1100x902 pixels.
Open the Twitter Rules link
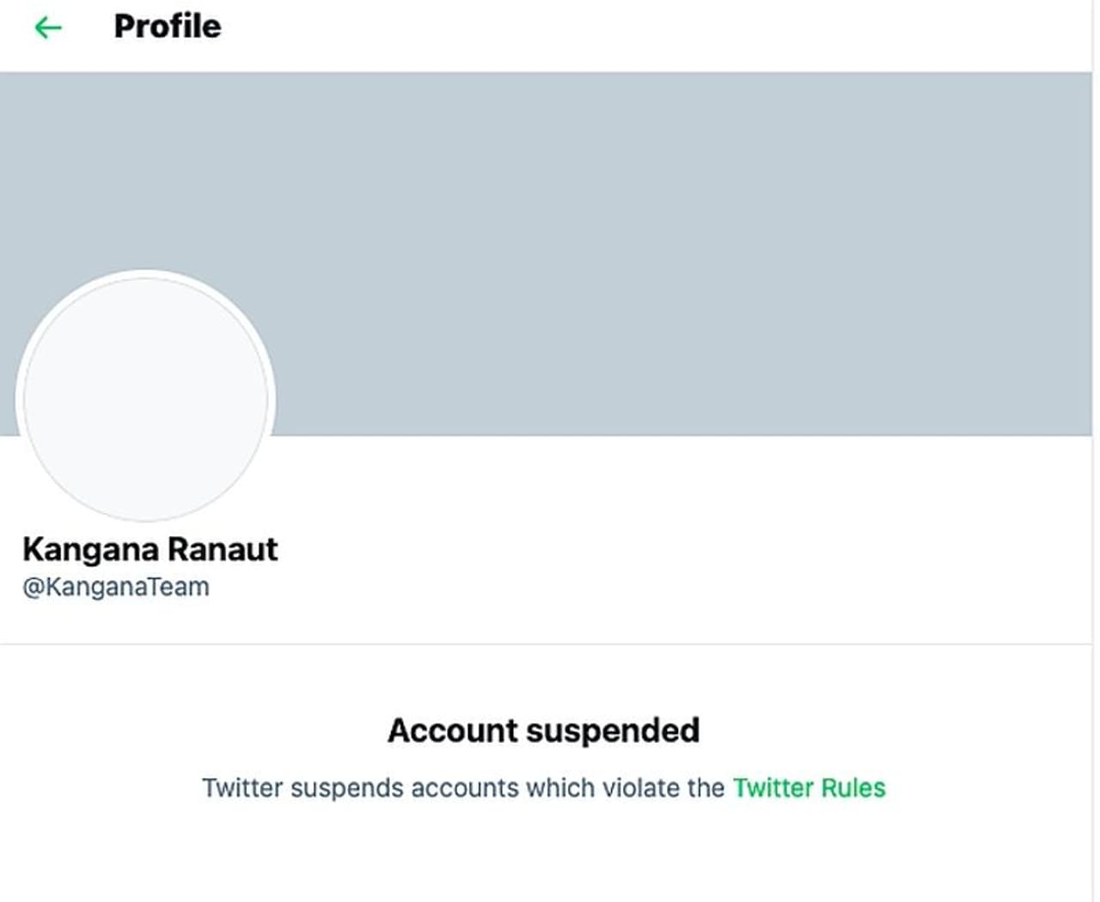pos(809,788)
